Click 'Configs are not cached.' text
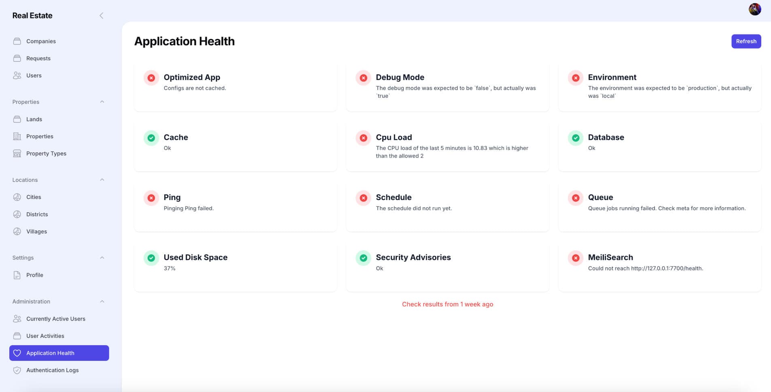The height and width of the screenshot is (392, 771). pos(195,88)
